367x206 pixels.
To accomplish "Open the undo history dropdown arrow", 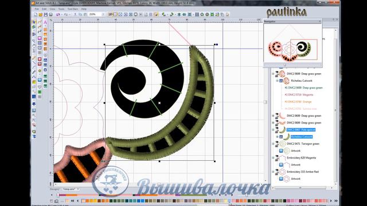I will tap(61, 14).
